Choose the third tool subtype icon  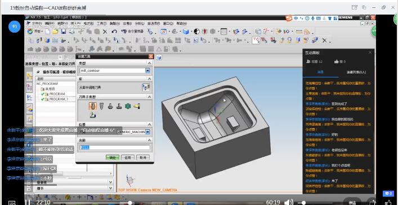[110, 106]
